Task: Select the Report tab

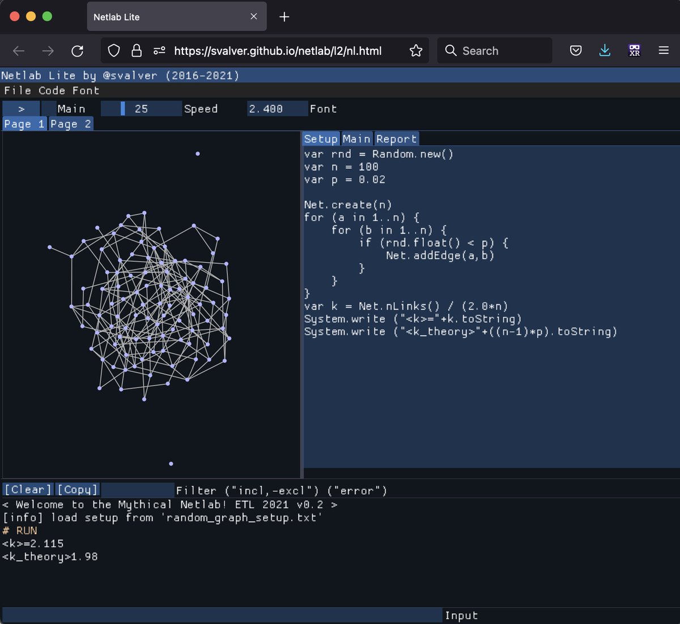Action: point(397,139)
